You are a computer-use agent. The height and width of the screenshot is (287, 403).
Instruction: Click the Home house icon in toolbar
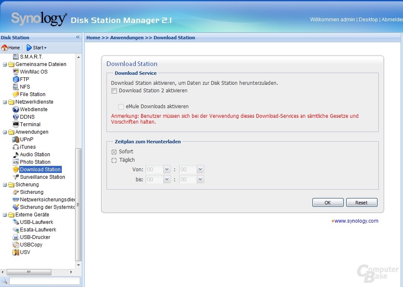pos(4,48)
